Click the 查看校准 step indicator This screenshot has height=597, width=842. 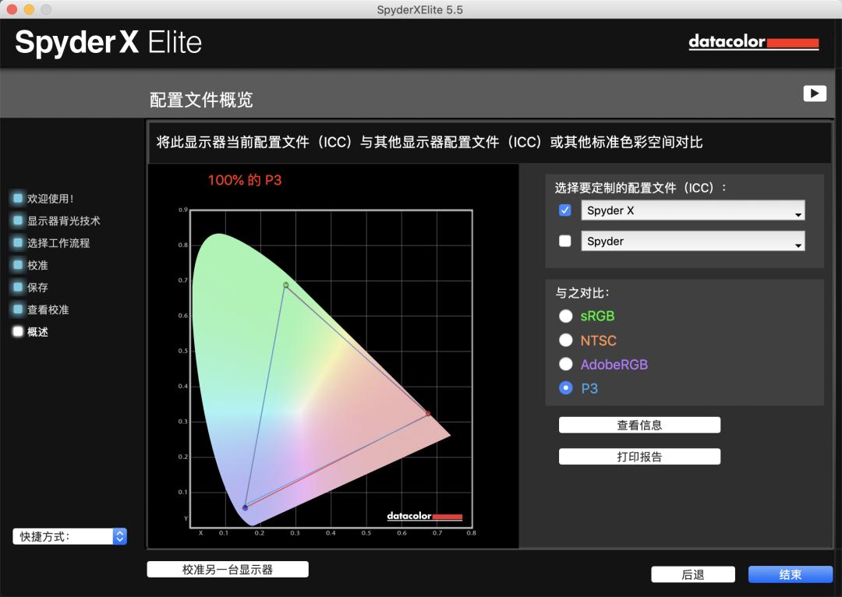point(18,309)
